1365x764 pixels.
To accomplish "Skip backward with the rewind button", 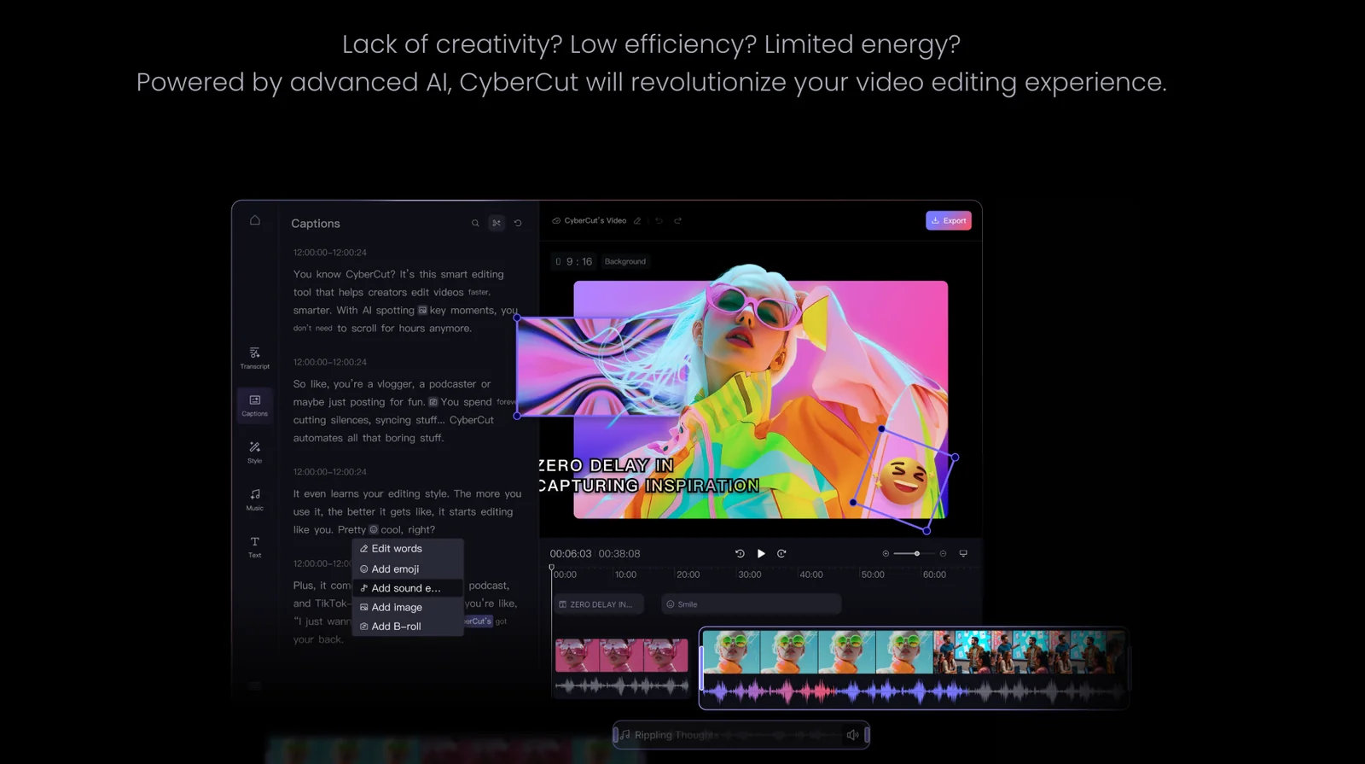I will pos(740,554).
